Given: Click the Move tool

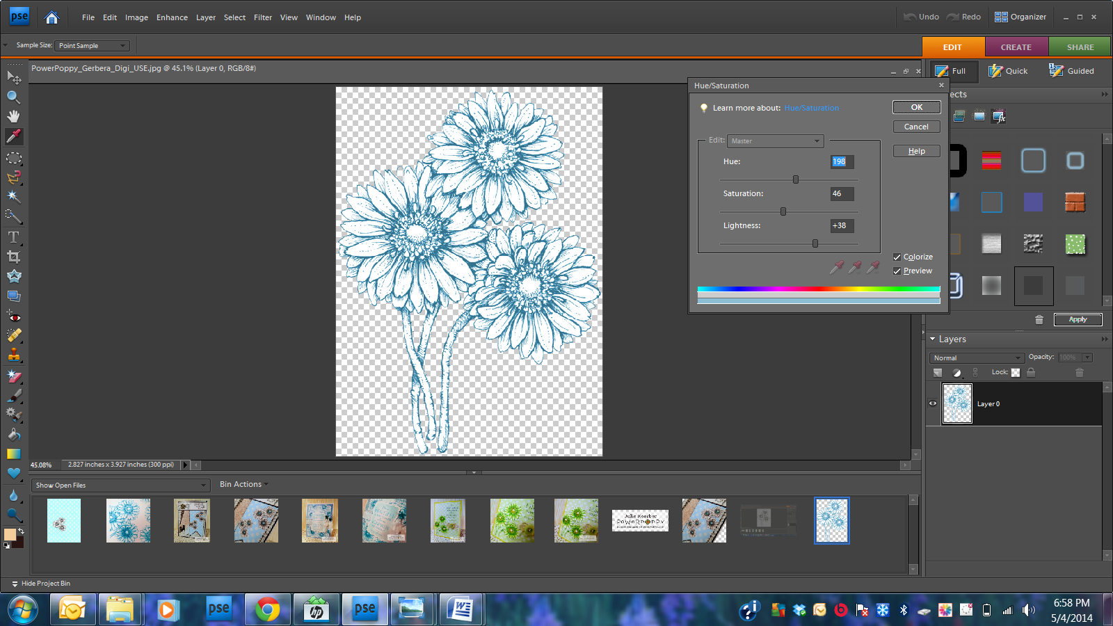Looking at the screenshot, I should [13, 77].
